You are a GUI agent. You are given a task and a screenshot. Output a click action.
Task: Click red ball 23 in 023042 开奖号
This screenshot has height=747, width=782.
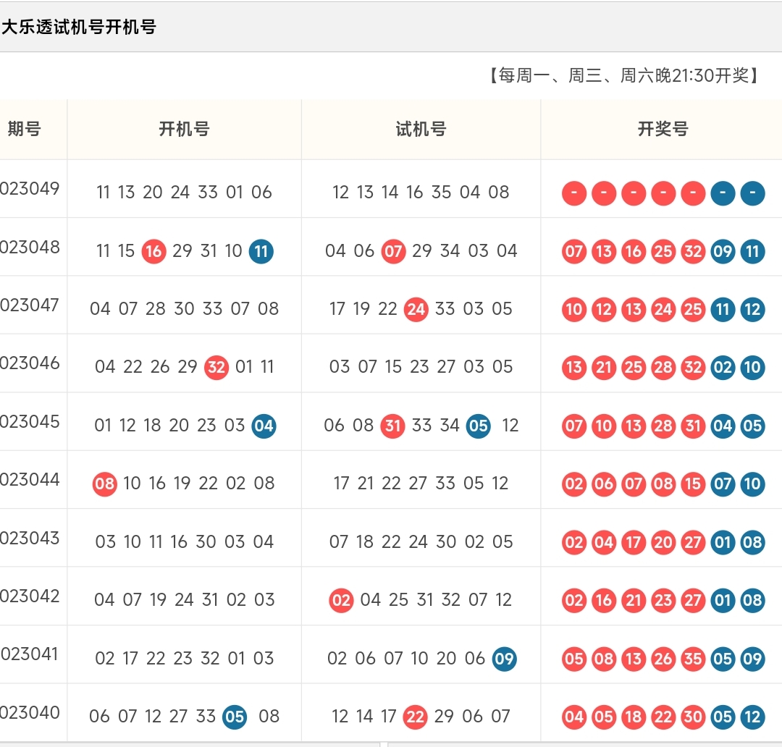[x=663, y=600]
